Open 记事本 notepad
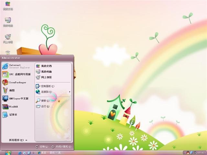Image resolution: width=207 pixels, height=155 pixels. tap(10, 115)
